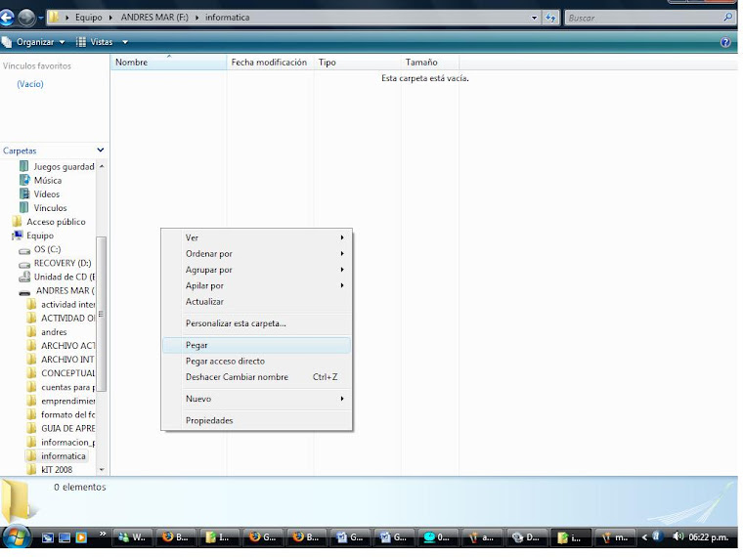Image resolution: width=743 pixels, height=557 pixels.
Task: Collapse the Carpetas panel chevron
Action: (x=100, y=150)
